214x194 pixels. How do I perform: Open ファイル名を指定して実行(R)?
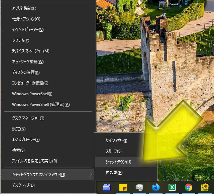click(48, 161)
